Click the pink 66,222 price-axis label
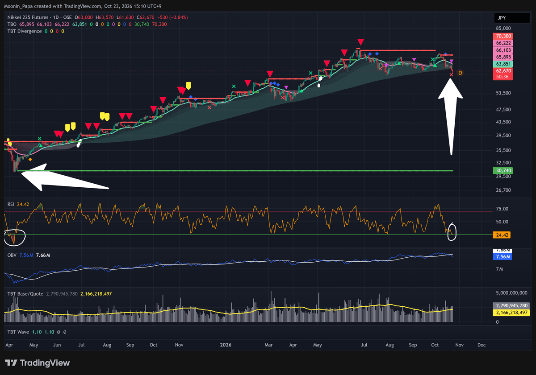This screenshot has width=536, height=375. 503,43
